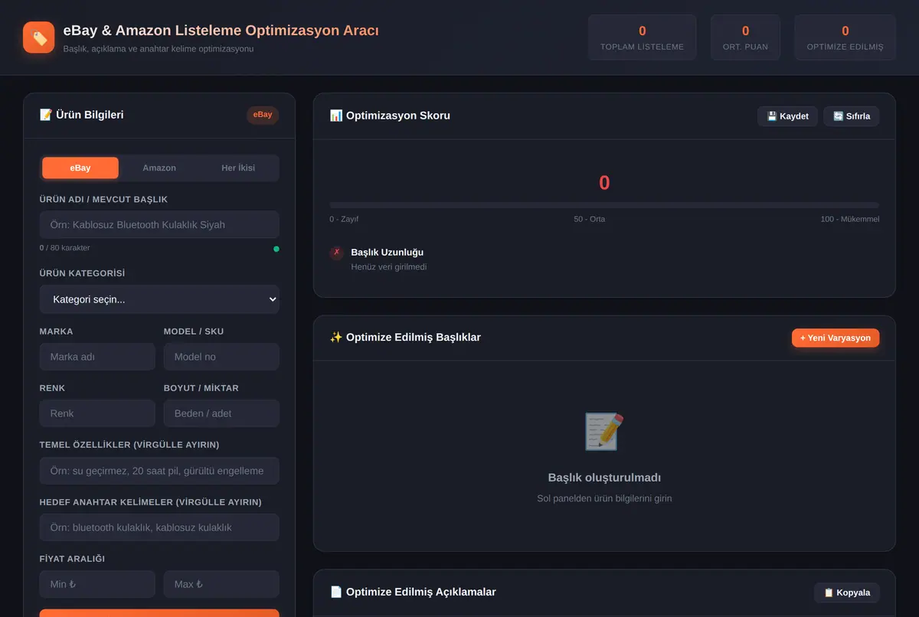919x617 pixels.
Task: Switch to the Amazon platform tab
Action: coord(159,168)
